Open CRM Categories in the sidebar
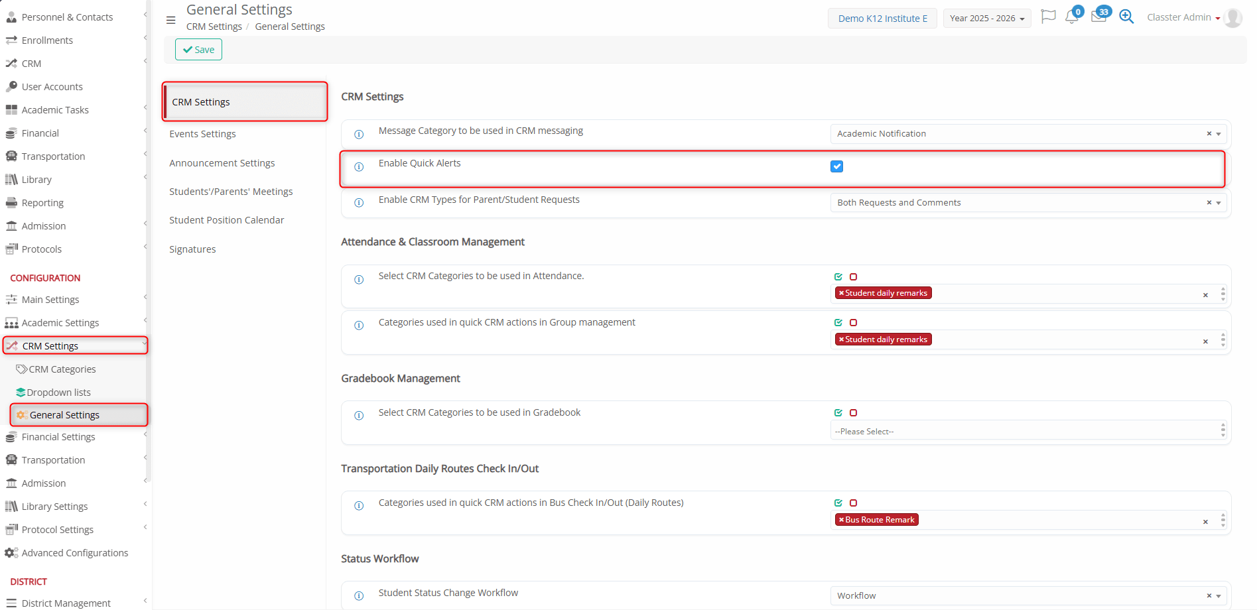1257x610 pixels. pyautogui.click(x=62, y=369)
